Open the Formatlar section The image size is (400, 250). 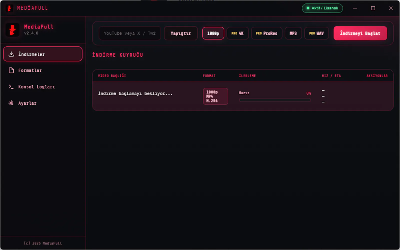pos(43,70)
